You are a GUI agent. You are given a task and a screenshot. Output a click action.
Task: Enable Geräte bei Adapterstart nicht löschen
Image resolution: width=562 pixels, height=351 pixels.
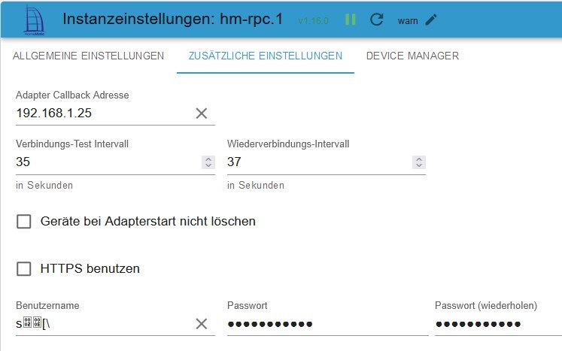(x=24, y=221)
